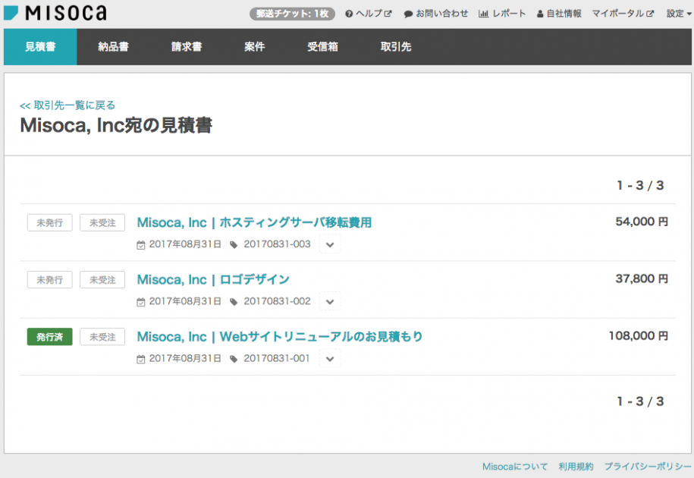Image resolution: width=694 pixels, height=478 pixels.
Task: Click the green 発行済 badge
Action: [x=49, y=337]
